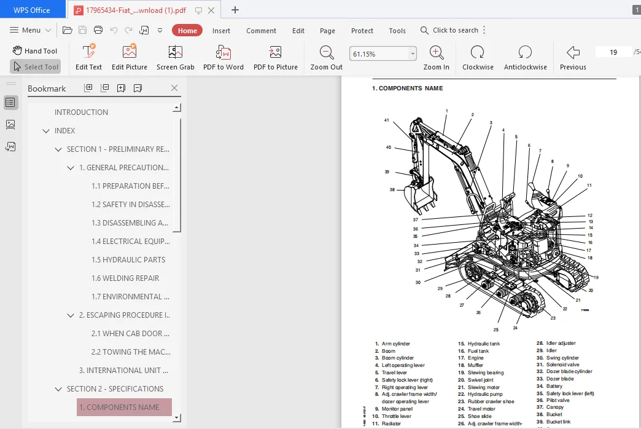Show the annotations panel sidebar icon
The height and width of the screenshot is (429, 641).
(x=10, y=146)
